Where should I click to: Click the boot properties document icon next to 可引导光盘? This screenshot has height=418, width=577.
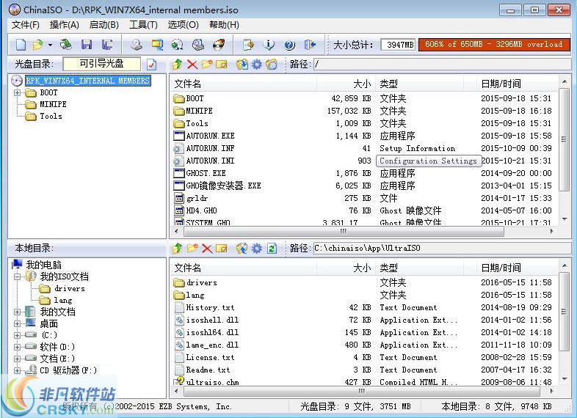151,65
